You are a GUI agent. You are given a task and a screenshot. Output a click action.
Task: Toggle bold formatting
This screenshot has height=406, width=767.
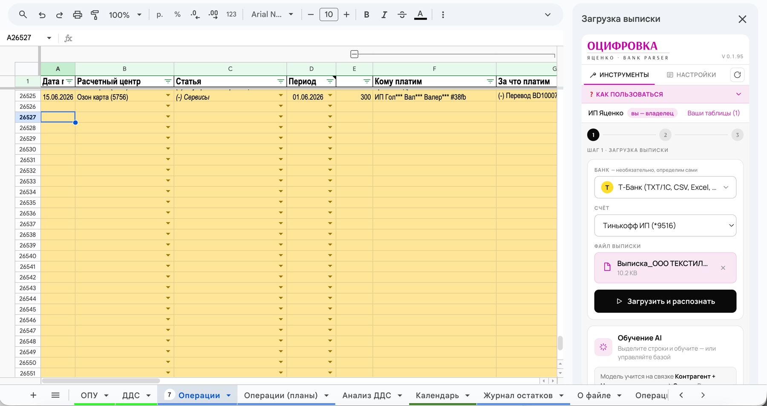click(x=366, y=14)
